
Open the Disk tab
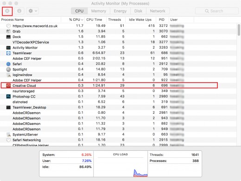click(x=138, y=11)
